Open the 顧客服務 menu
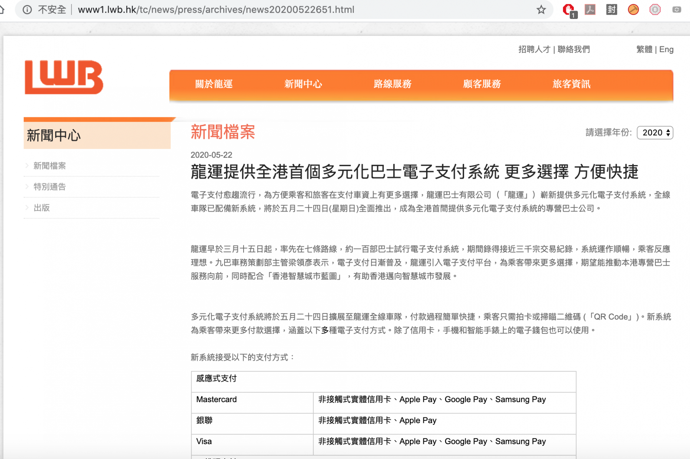690x459 pixels. coord(482,84)
